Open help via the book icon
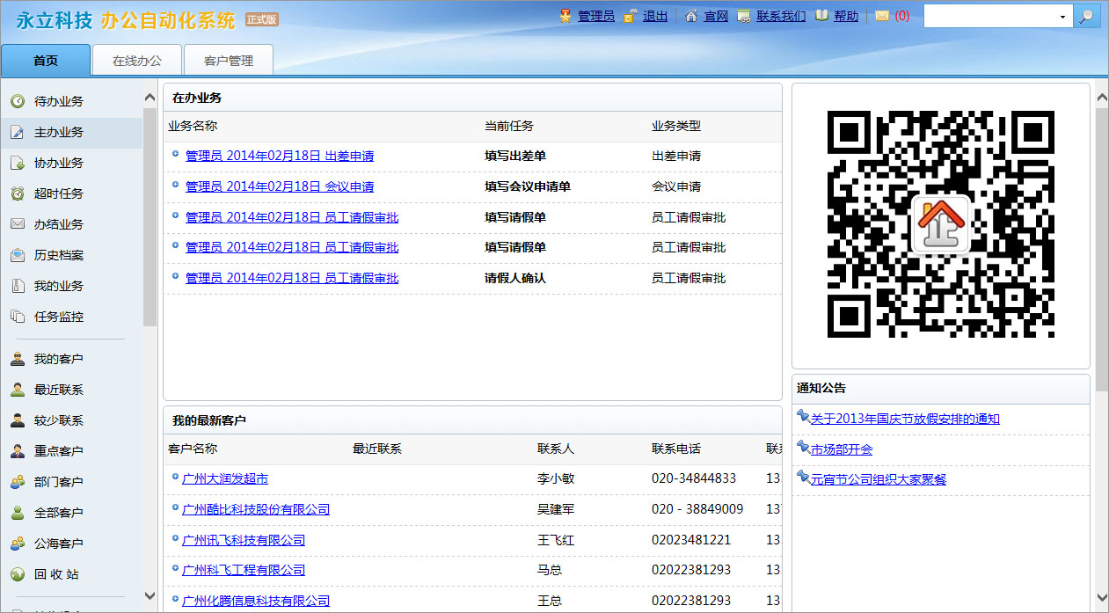1109x613 pixels. (821, 16)
